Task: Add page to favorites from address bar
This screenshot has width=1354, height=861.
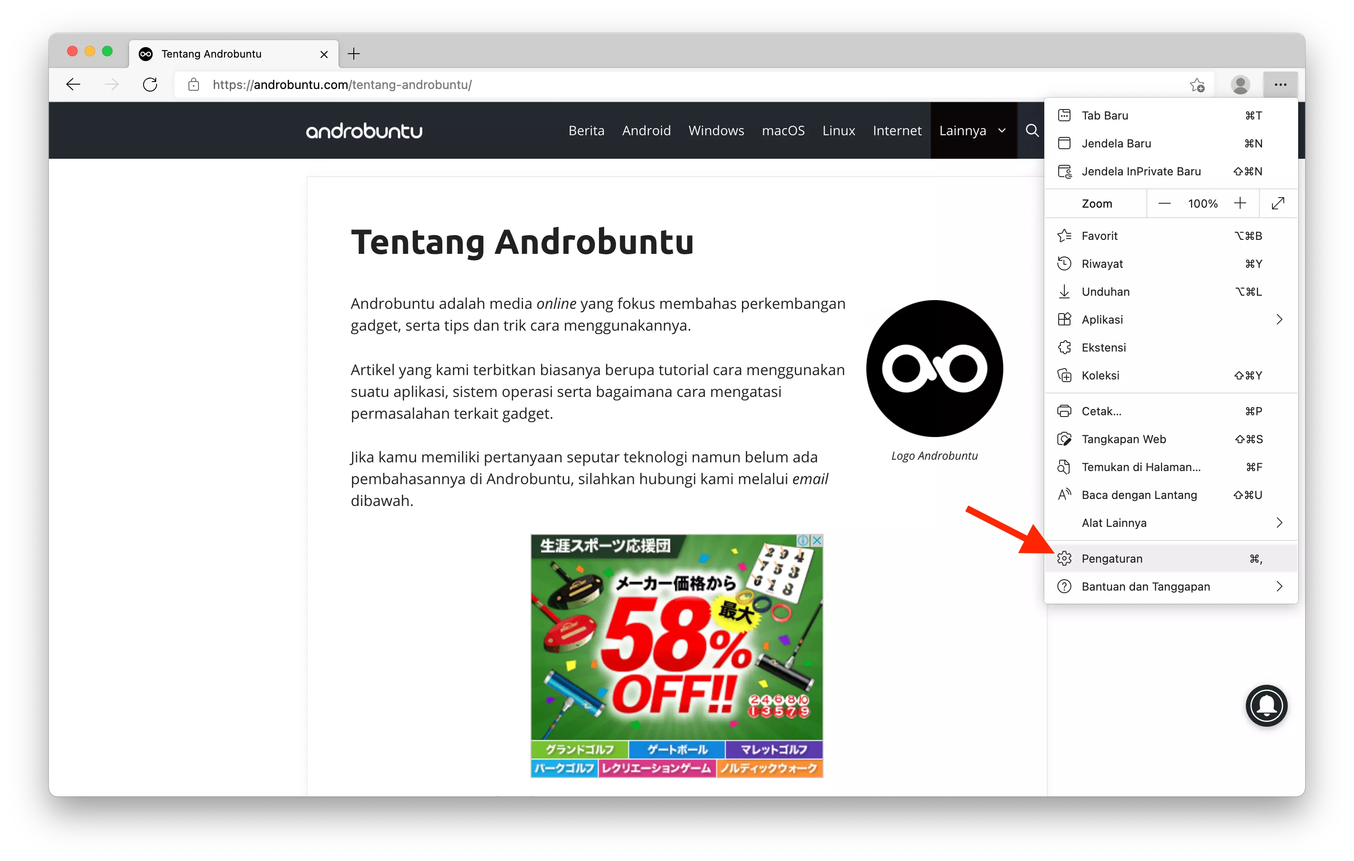Action: click(x=1197, y=85)
